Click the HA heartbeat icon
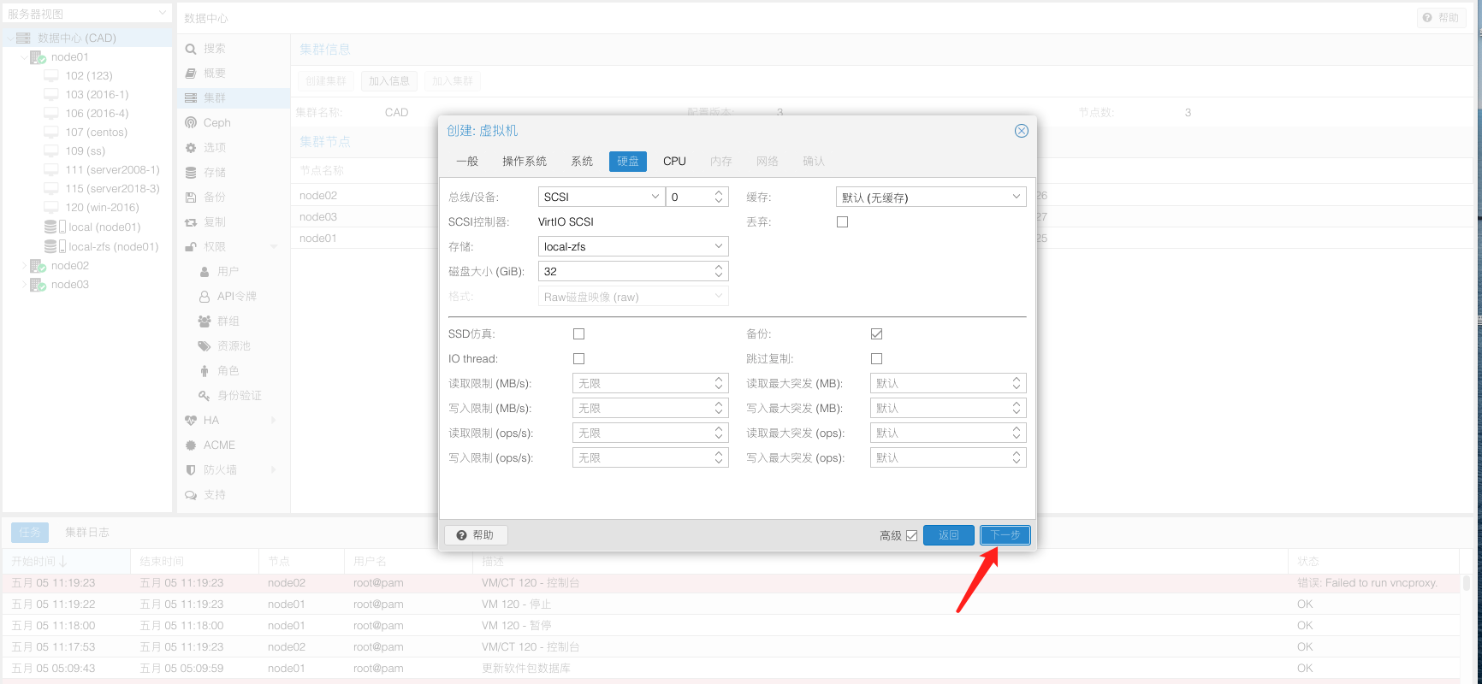The image size is (1482, 684). [x=191, y=421]
